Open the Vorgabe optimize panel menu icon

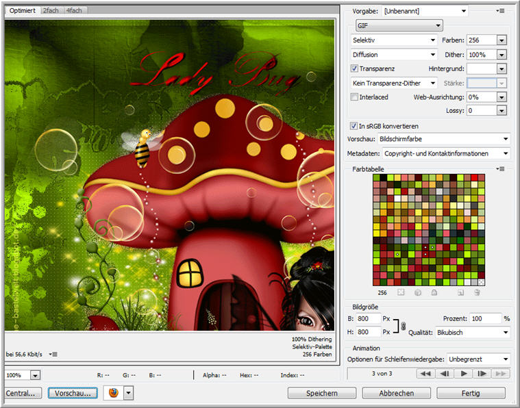[x=501, y=11]
